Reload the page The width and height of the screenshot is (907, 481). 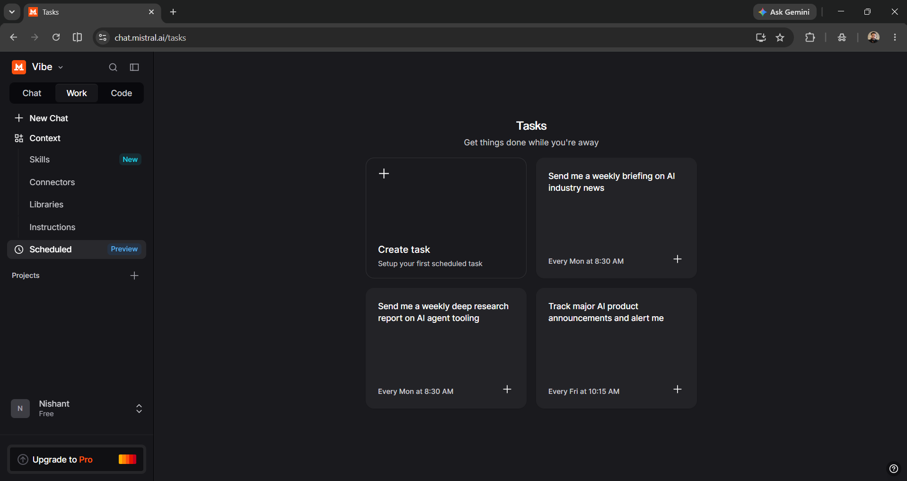coord(56,37)
